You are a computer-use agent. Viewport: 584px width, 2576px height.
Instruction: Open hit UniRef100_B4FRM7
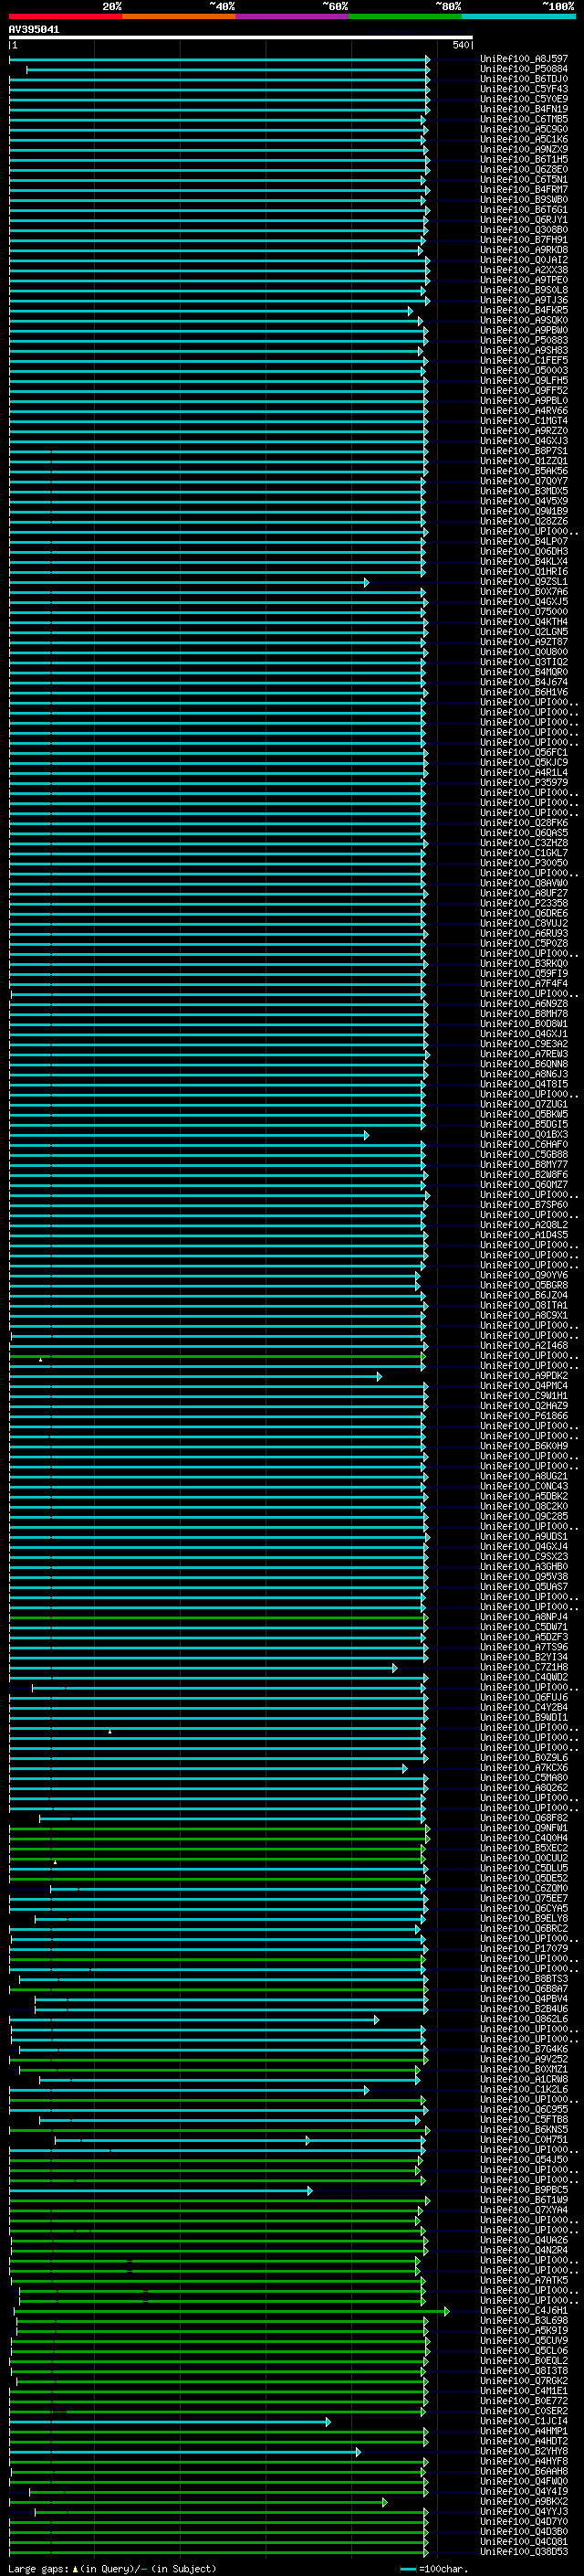point(523,190)
